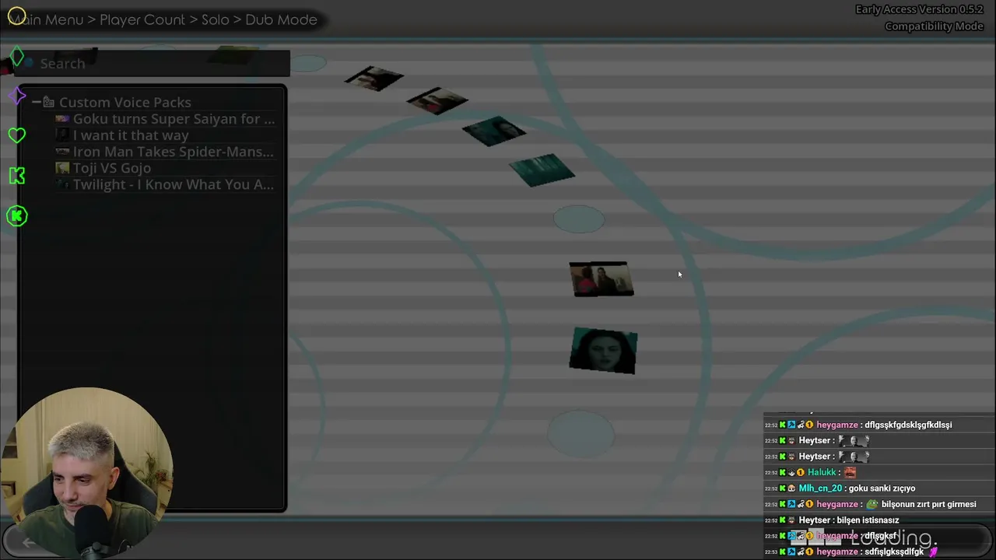Click the Kick badge on the bilşen istisnasız row
996x560 pixels.
[782, 520]
